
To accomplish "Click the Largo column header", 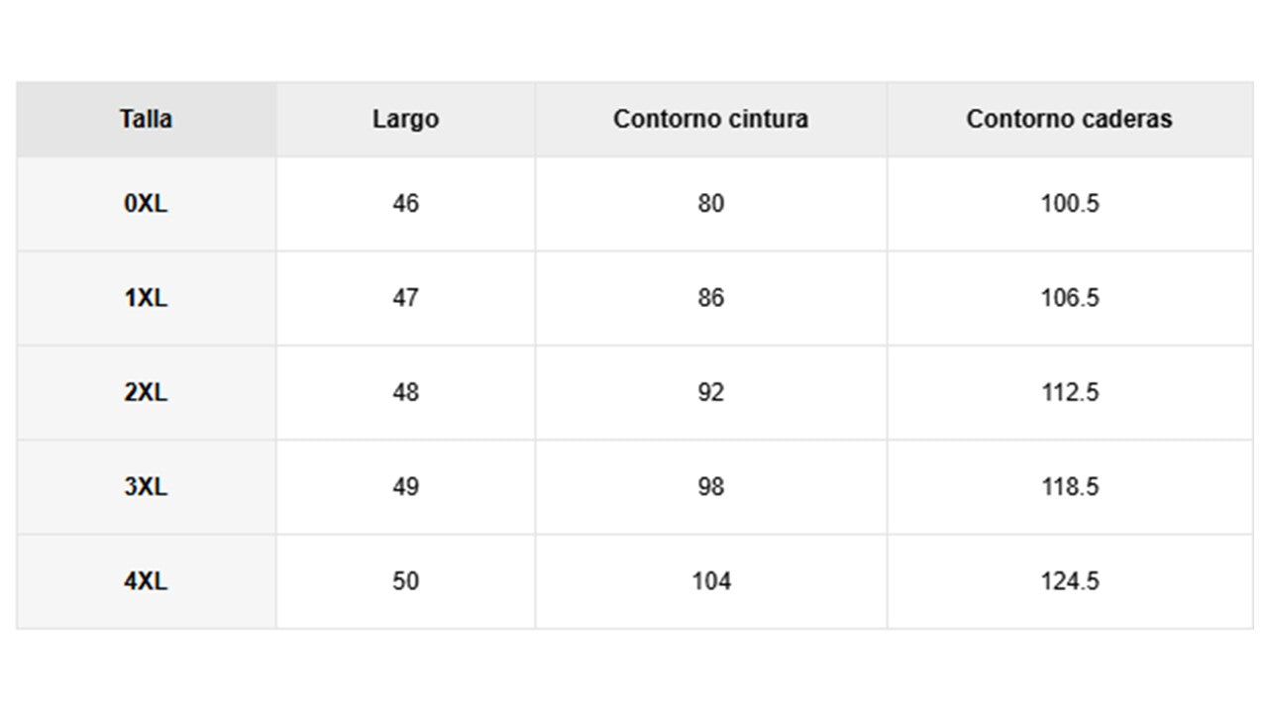I will click(x=405, y=119).
